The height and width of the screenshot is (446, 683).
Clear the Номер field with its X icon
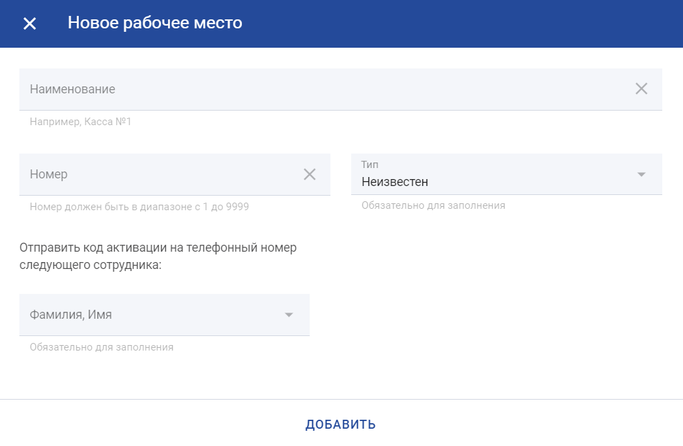coord(310,174)
